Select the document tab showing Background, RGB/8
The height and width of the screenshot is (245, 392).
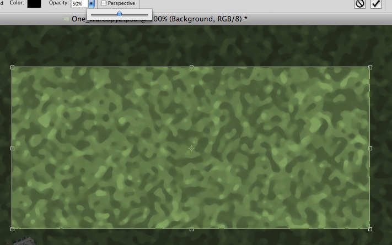point(159,19)
